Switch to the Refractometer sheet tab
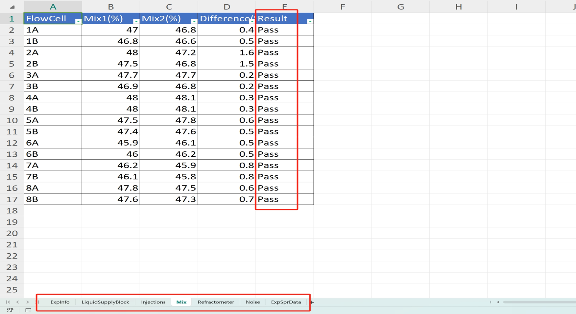This screenshot has width=576, height=314. pyautogui.click(x=216, y=302)
